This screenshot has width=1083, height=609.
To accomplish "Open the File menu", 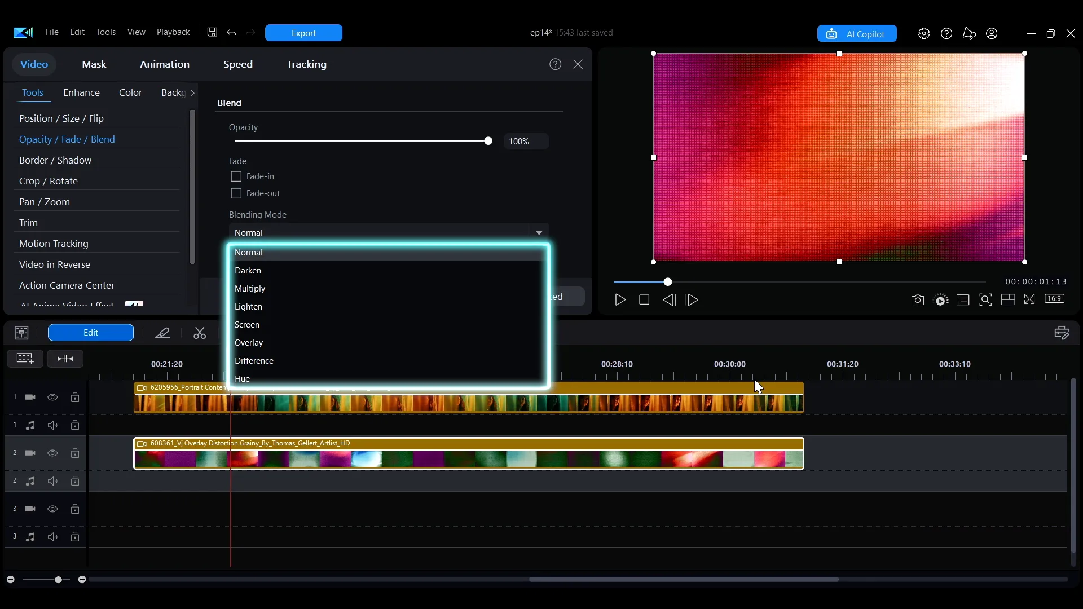I will [x=52, y=32].
